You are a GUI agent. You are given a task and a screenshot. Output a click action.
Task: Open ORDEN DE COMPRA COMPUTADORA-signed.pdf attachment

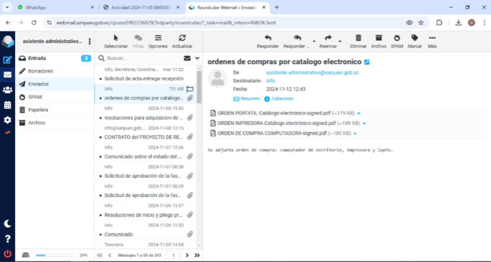(x=272, y=134)
